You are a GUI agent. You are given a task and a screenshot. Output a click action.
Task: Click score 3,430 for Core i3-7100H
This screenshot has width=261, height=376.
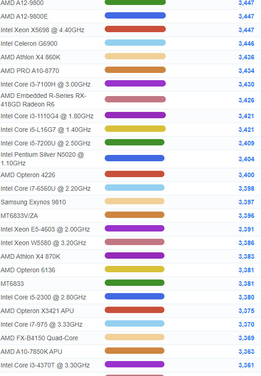click(x=246, y=84)
